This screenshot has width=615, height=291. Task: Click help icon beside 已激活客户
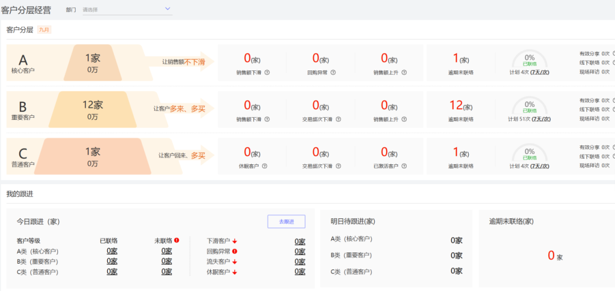point(404,166)
